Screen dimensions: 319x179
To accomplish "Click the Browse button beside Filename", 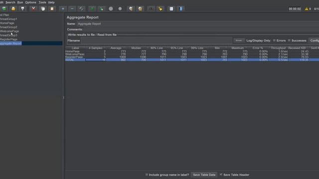I will (239, 41).
